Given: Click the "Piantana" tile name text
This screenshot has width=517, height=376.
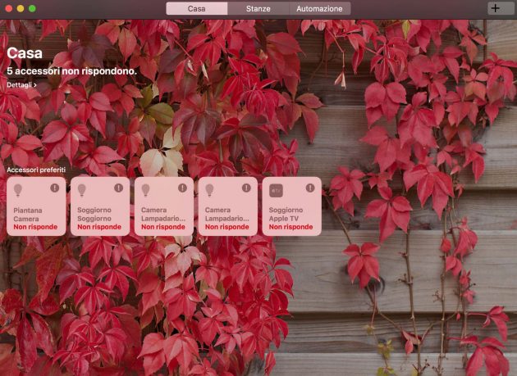Looking at the screenshot, I should coord(28,211).
